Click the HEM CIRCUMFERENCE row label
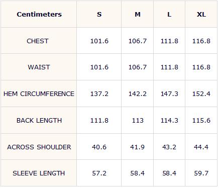Viewport: 219px width, 188px height. point(39,94)
